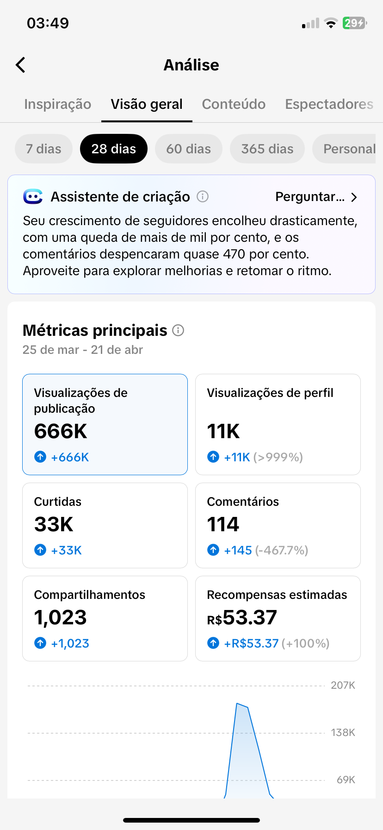The height and width of the screenshot is (830, 383).
Task: Select the 7 dias period filter
Action: [x=43, y=149]
